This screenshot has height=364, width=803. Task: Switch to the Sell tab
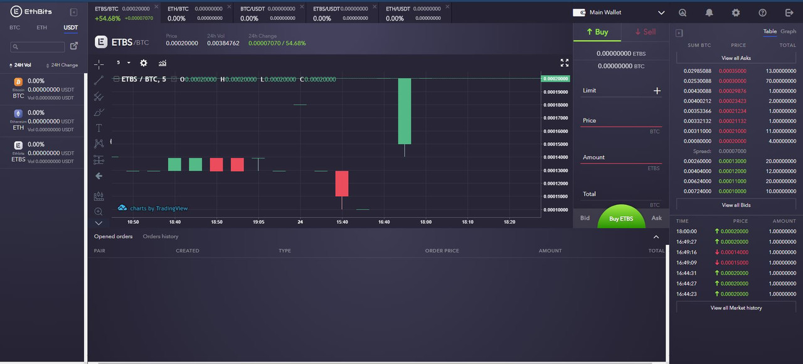pyautogui.click(x=645, y=32)
